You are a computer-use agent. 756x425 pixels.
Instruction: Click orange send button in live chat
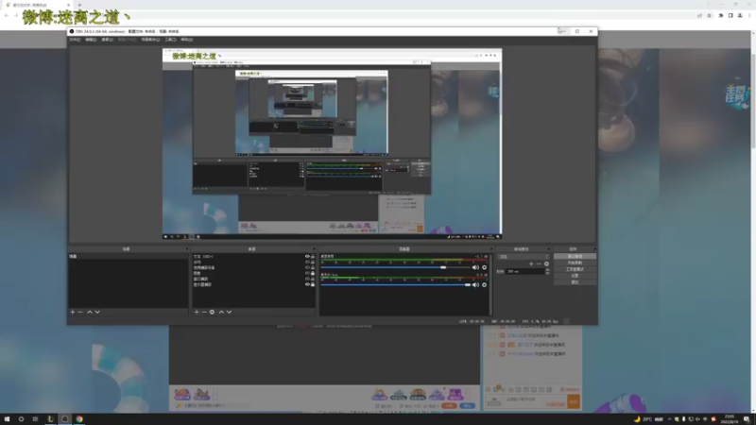(x=574, y=401)
